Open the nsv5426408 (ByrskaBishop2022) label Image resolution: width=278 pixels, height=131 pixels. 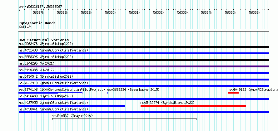[46, 96]
